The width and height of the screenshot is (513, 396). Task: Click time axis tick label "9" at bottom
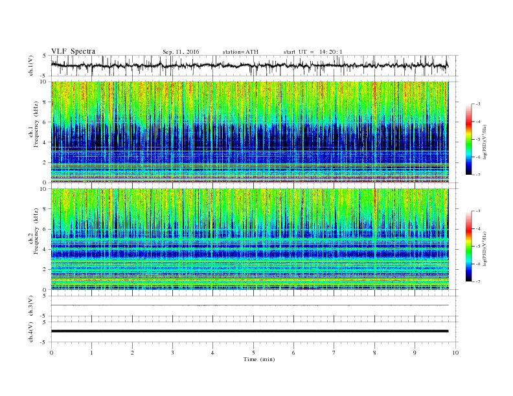pos(415,353)
